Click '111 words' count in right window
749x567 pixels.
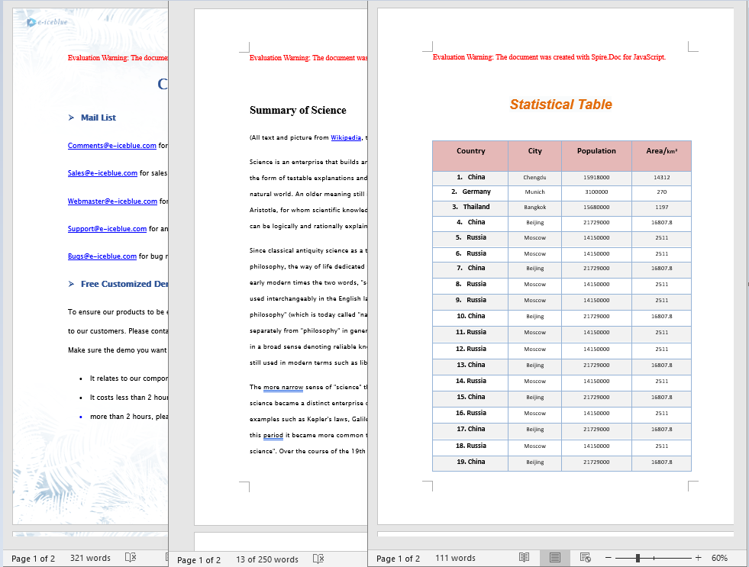point(455,558)
